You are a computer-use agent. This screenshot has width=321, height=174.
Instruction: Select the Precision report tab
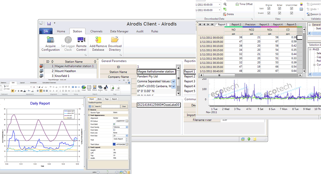click(x=250, y=24)
